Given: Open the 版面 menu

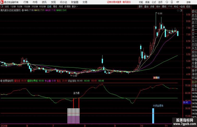Looking at the screenshot, I should [x=147, y=2].
